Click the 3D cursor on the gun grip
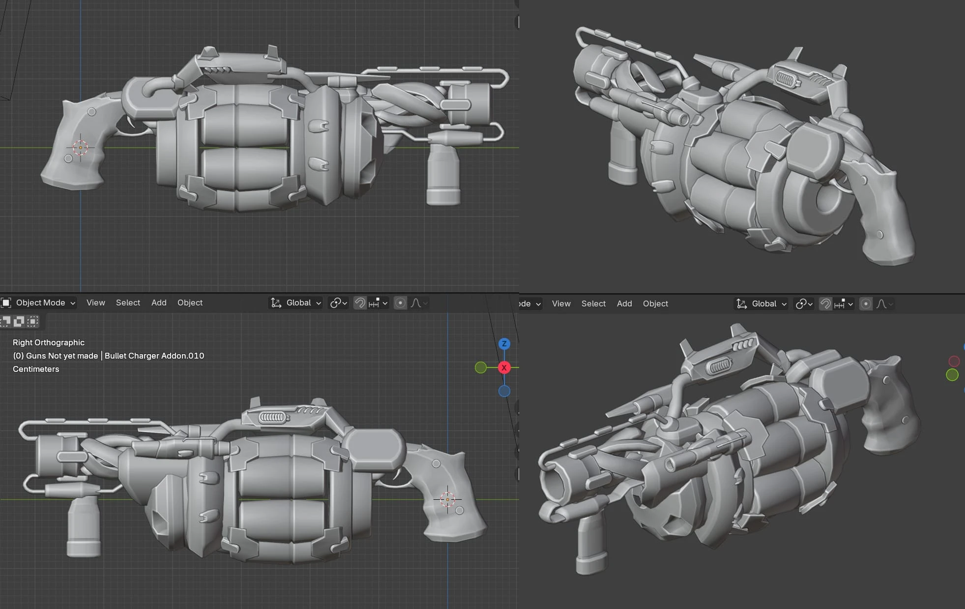965x609 pixels. coord(447,499)
